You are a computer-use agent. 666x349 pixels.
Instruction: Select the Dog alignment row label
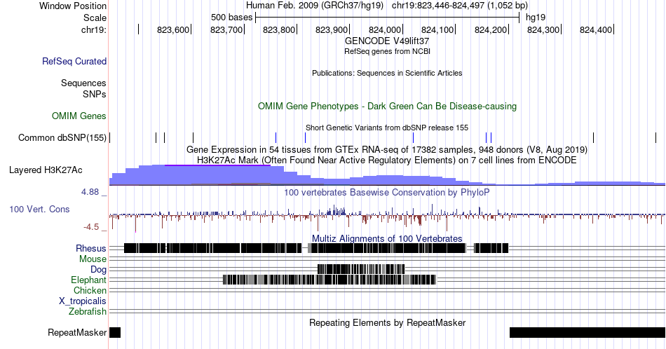[x=99, y=270]
